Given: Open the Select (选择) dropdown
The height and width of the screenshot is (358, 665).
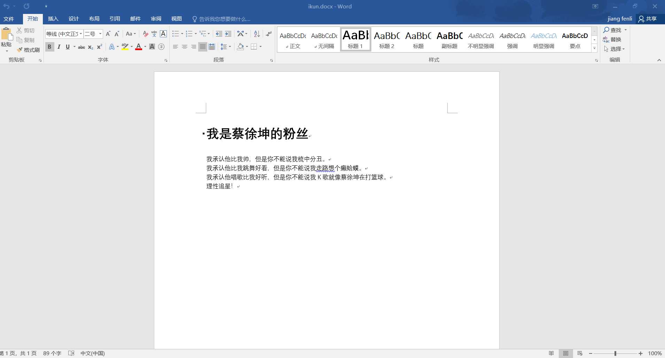Looking at the screenshot, I should (x=614, y=49).
